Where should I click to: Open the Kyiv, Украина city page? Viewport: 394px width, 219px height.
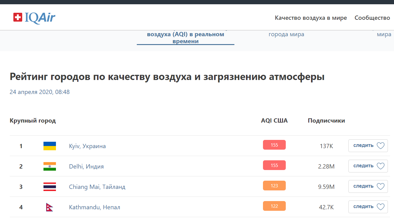[87, 146]
